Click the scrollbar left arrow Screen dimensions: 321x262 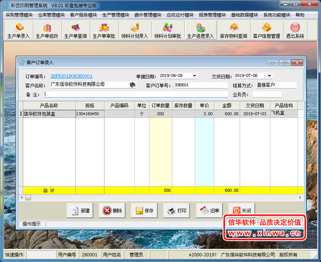point(22,197)
